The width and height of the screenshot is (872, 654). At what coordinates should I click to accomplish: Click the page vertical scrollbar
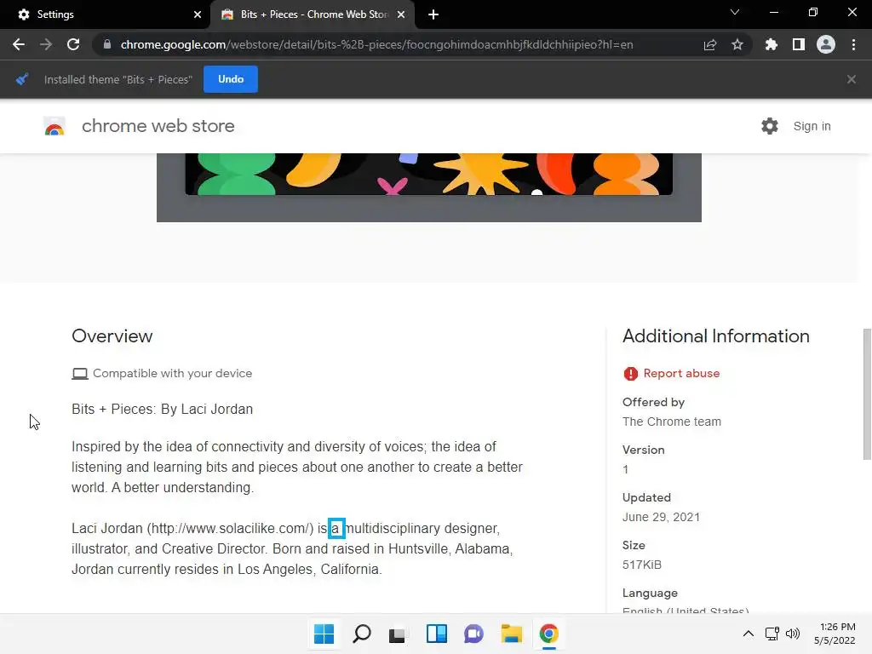866,394
